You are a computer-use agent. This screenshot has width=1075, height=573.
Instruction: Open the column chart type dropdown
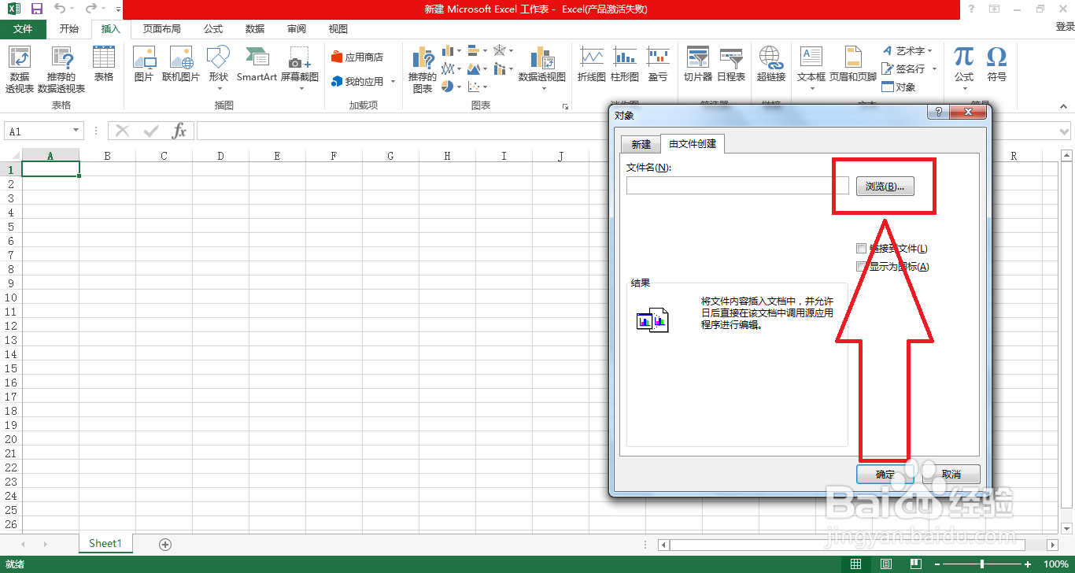(452, 51)
